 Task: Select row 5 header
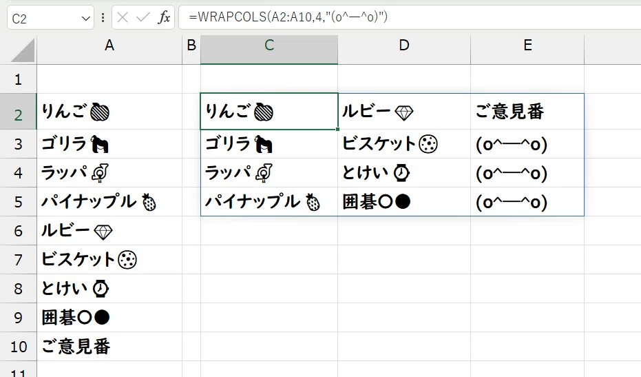coord(18,202)
